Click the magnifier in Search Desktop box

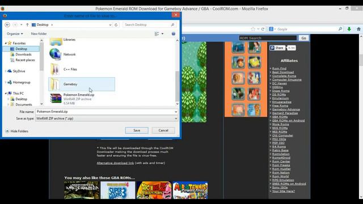[172, 24]
